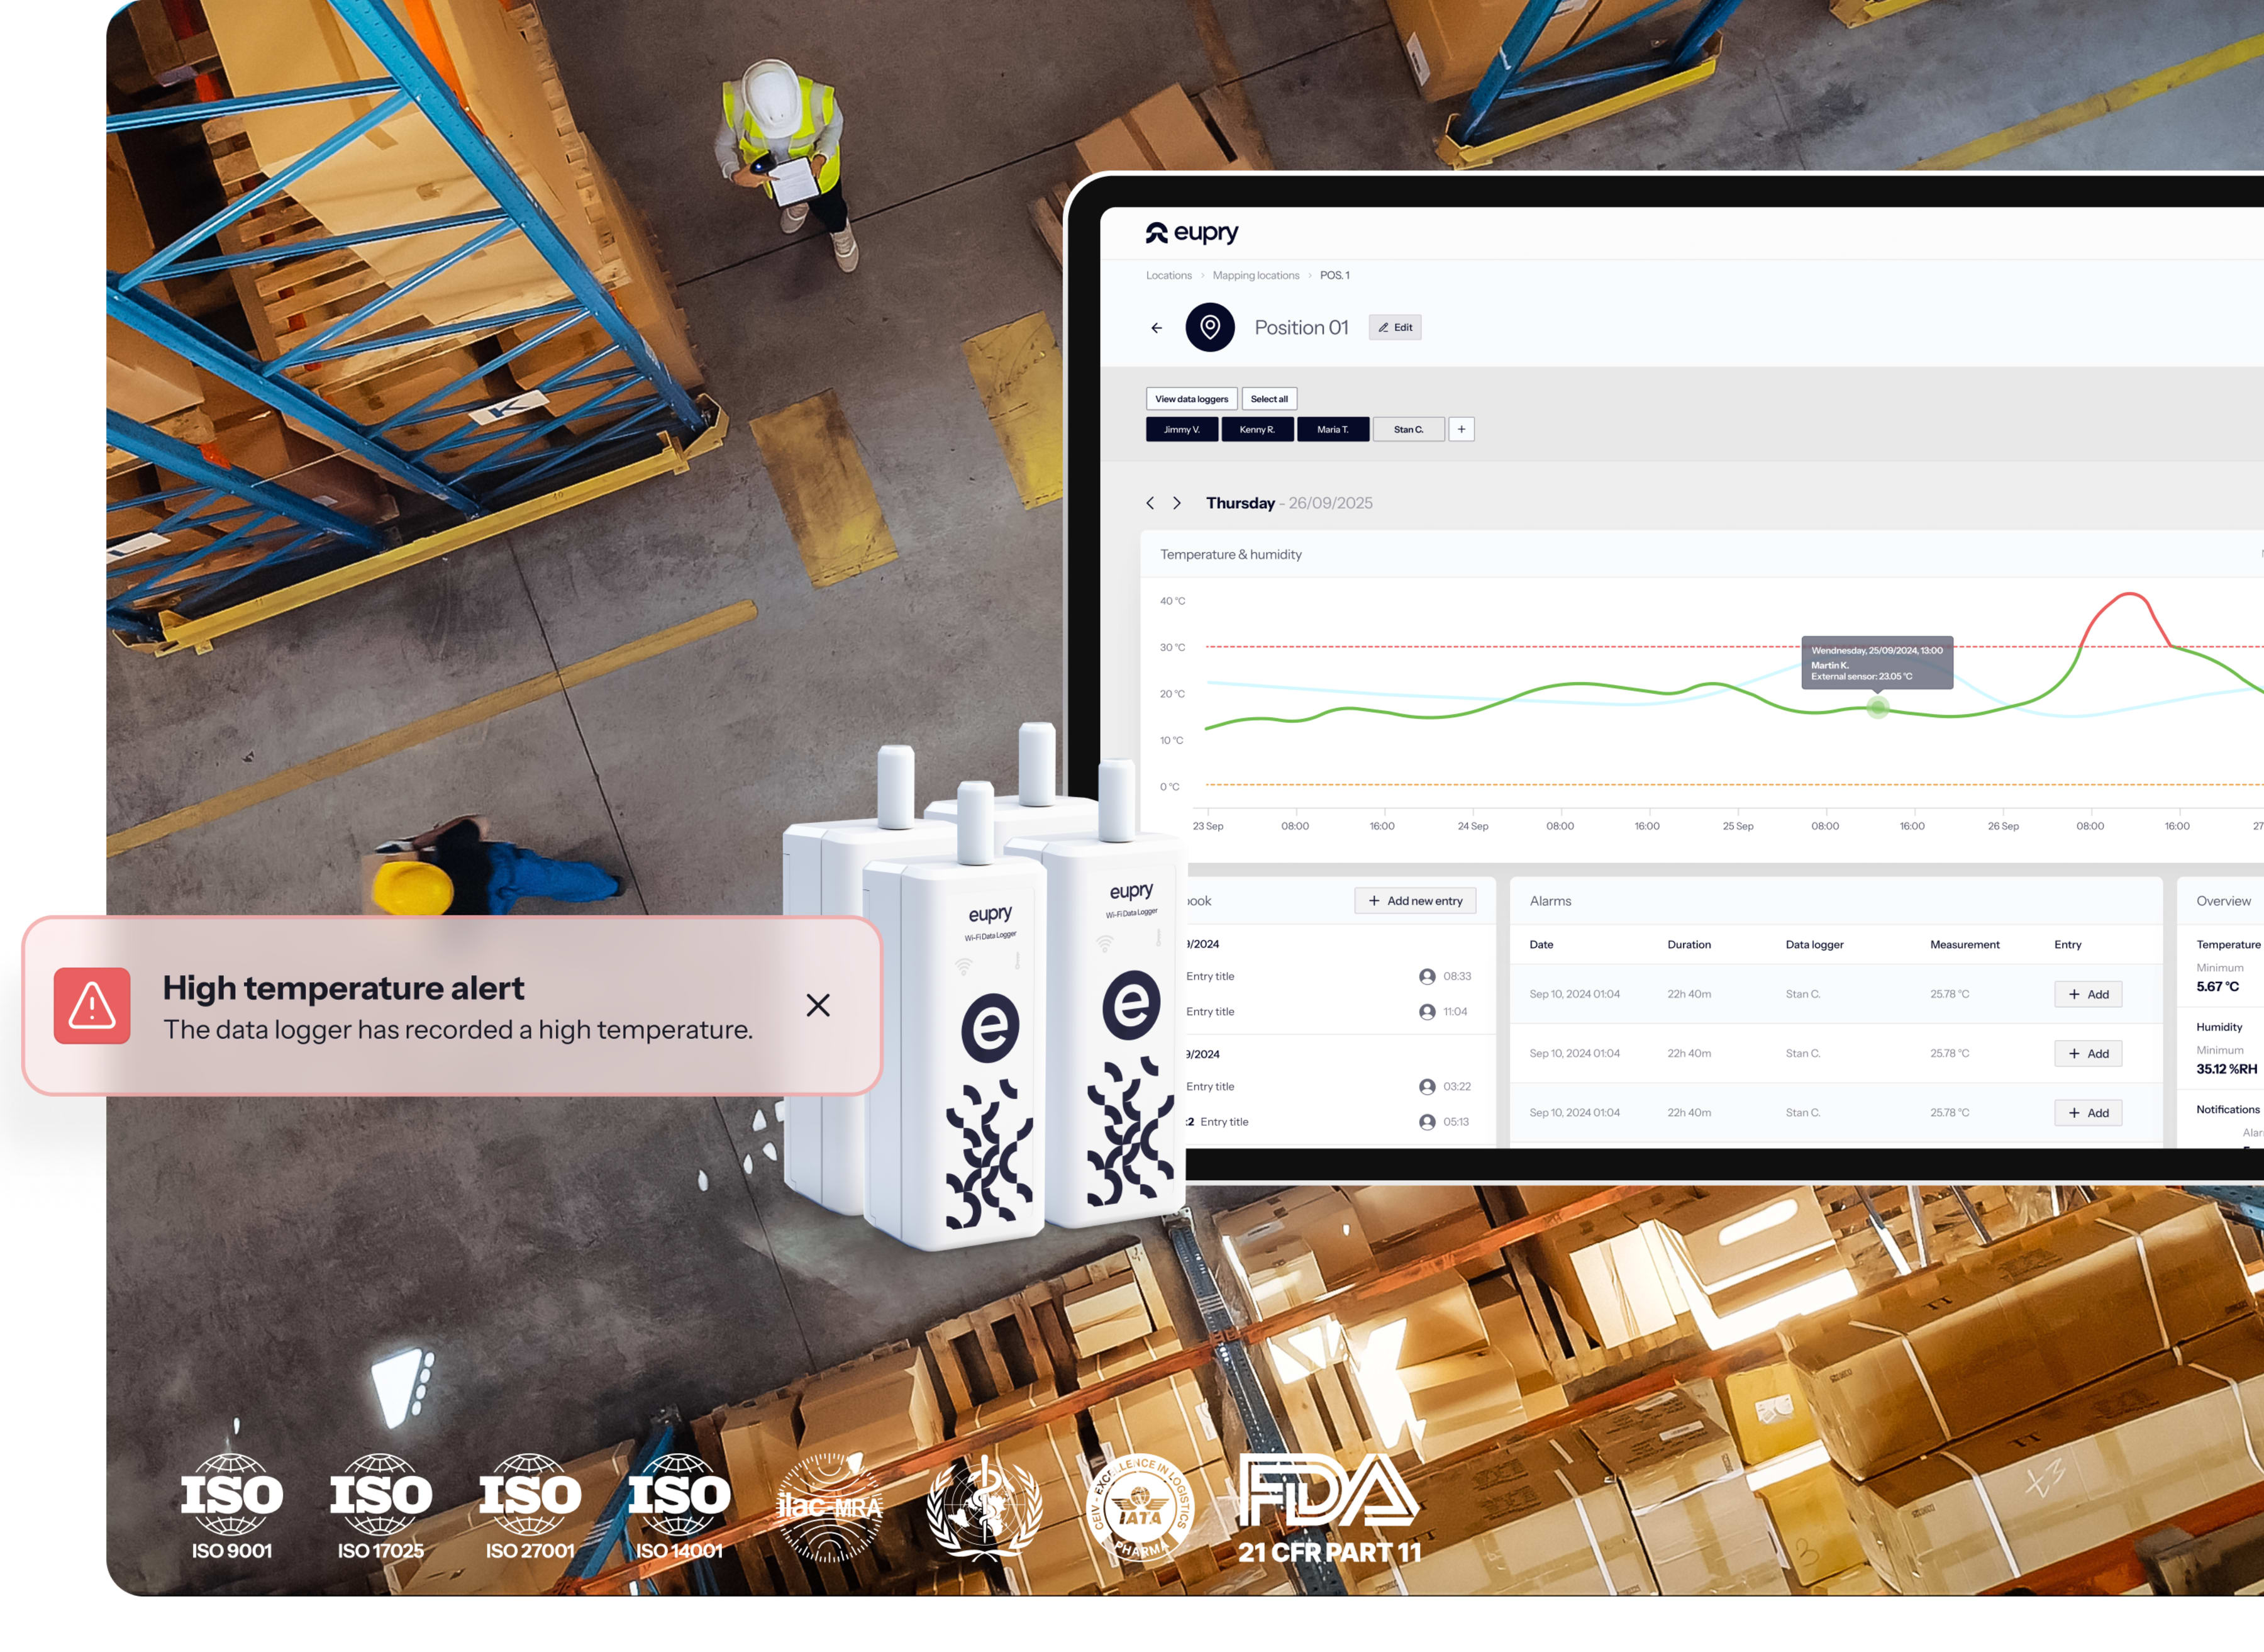Viewport: 2264px width, 1652px height.
Task: Go to next day with right chevron
Action: tap(1177, 503)
